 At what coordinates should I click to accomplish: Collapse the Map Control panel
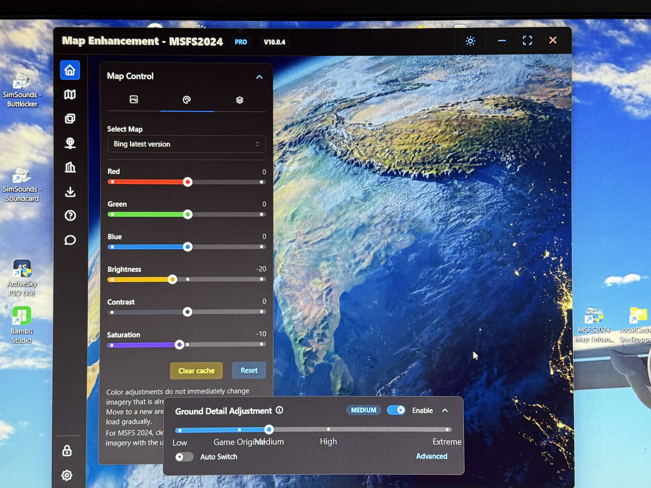pos(259,77)
